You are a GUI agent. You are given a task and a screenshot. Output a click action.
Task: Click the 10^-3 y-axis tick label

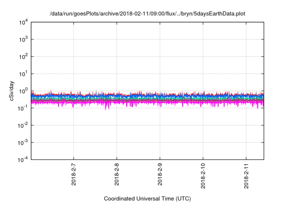click(x=23, y=143)
